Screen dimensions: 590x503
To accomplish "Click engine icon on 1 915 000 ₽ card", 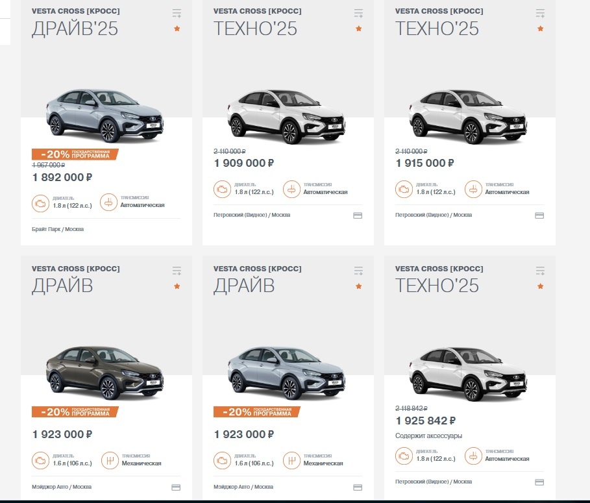I will point(404,190).
